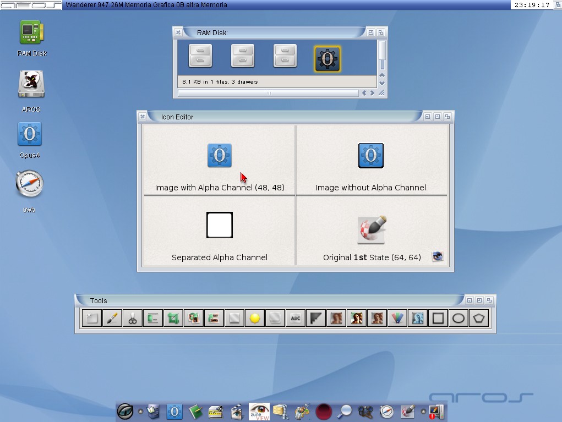Click the Separated Alpha Channel square

click(219, 225)
